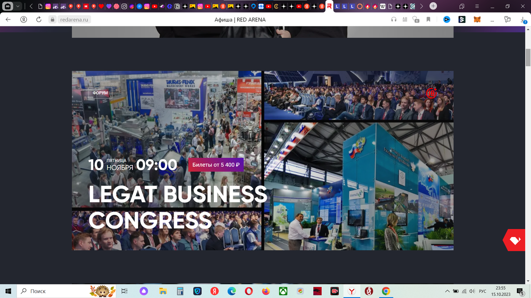The width and height of the screenshot is (531, 298).
Task: Expand the tab group dropdown arrow
Action: coord(18,6)
